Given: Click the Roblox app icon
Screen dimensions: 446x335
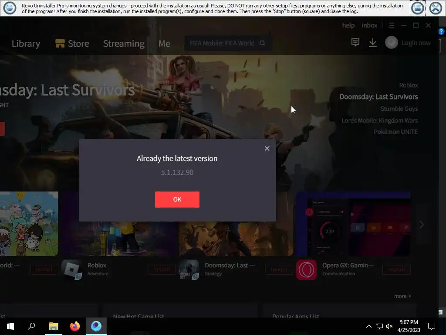Looking at the screenshot, I should pos(72,270).
